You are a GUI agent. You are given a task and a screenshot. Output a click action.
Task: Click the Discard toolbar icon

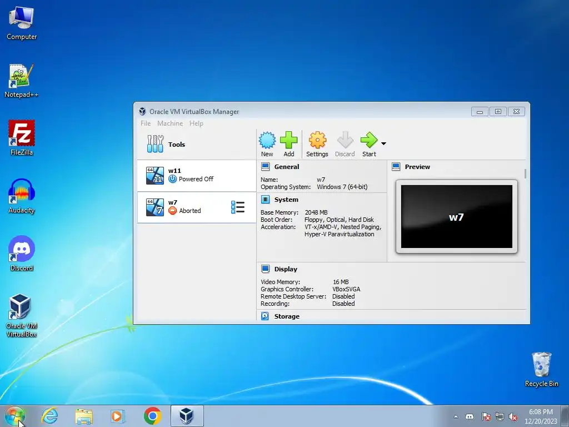click(x=345, y=144)
